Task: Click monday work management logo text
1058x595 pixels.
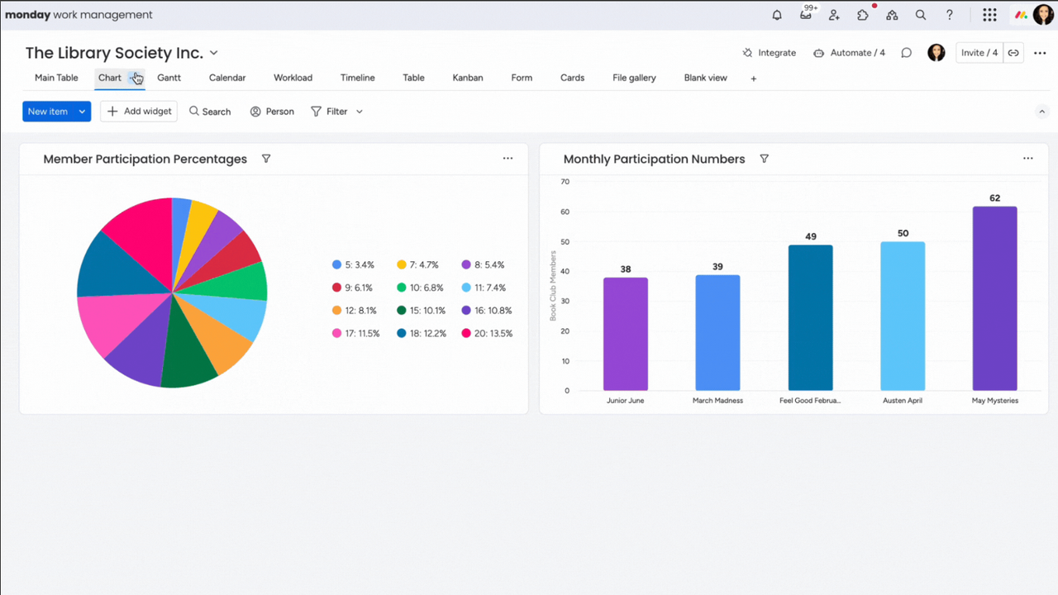Action: (x=79, y=15)
